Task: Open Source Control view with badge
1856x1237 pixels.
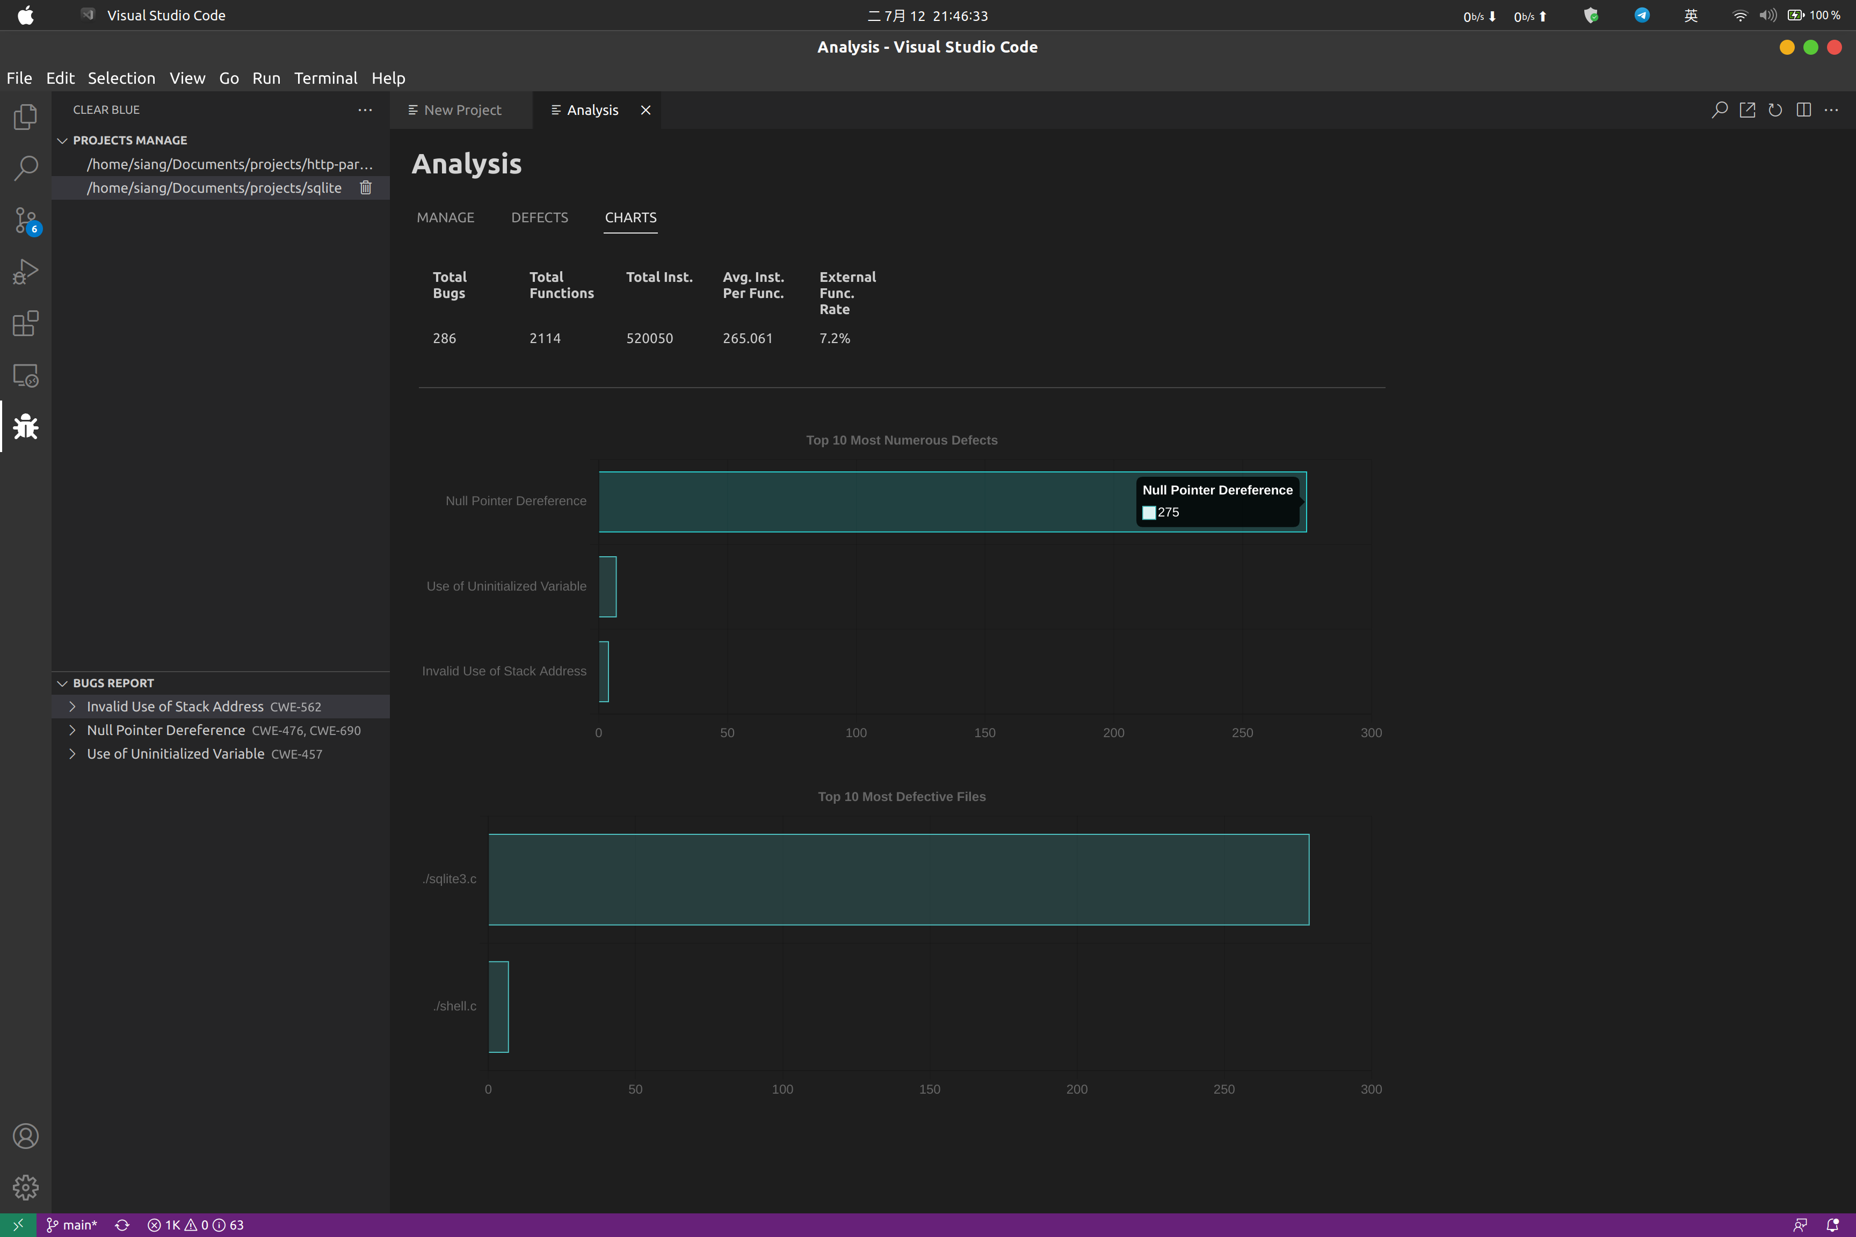Action: coord(25,220)
